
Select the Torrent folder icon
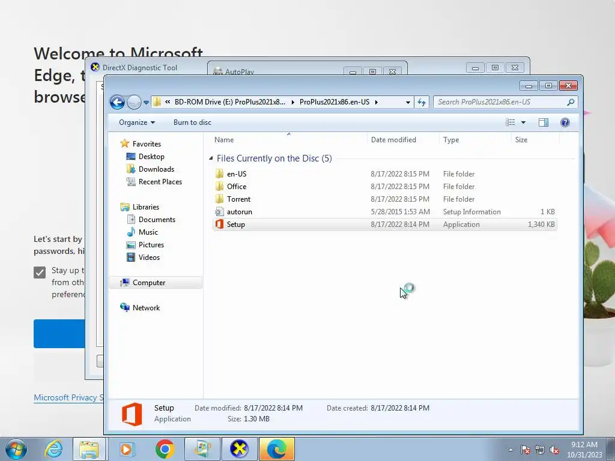(220, 199)
